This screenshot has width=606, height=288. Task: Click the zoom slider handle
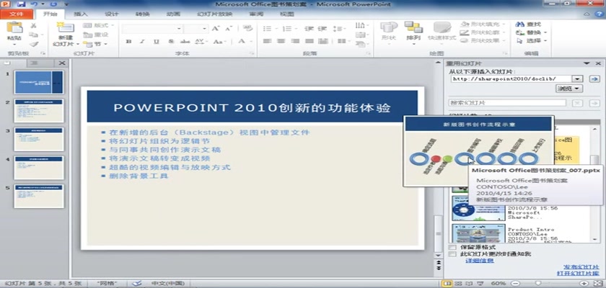pyautogui.click(x=537, y=284)
